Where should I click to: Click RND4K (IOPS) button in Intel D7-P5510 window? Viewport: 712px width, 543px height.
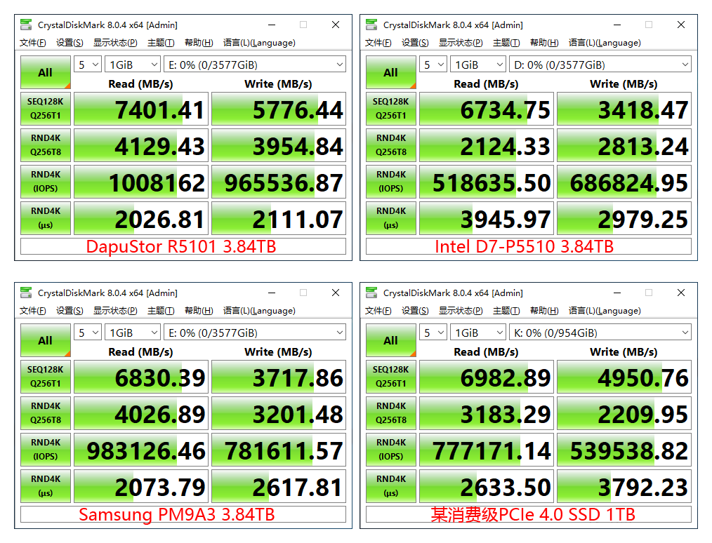(x=391, y=182)
